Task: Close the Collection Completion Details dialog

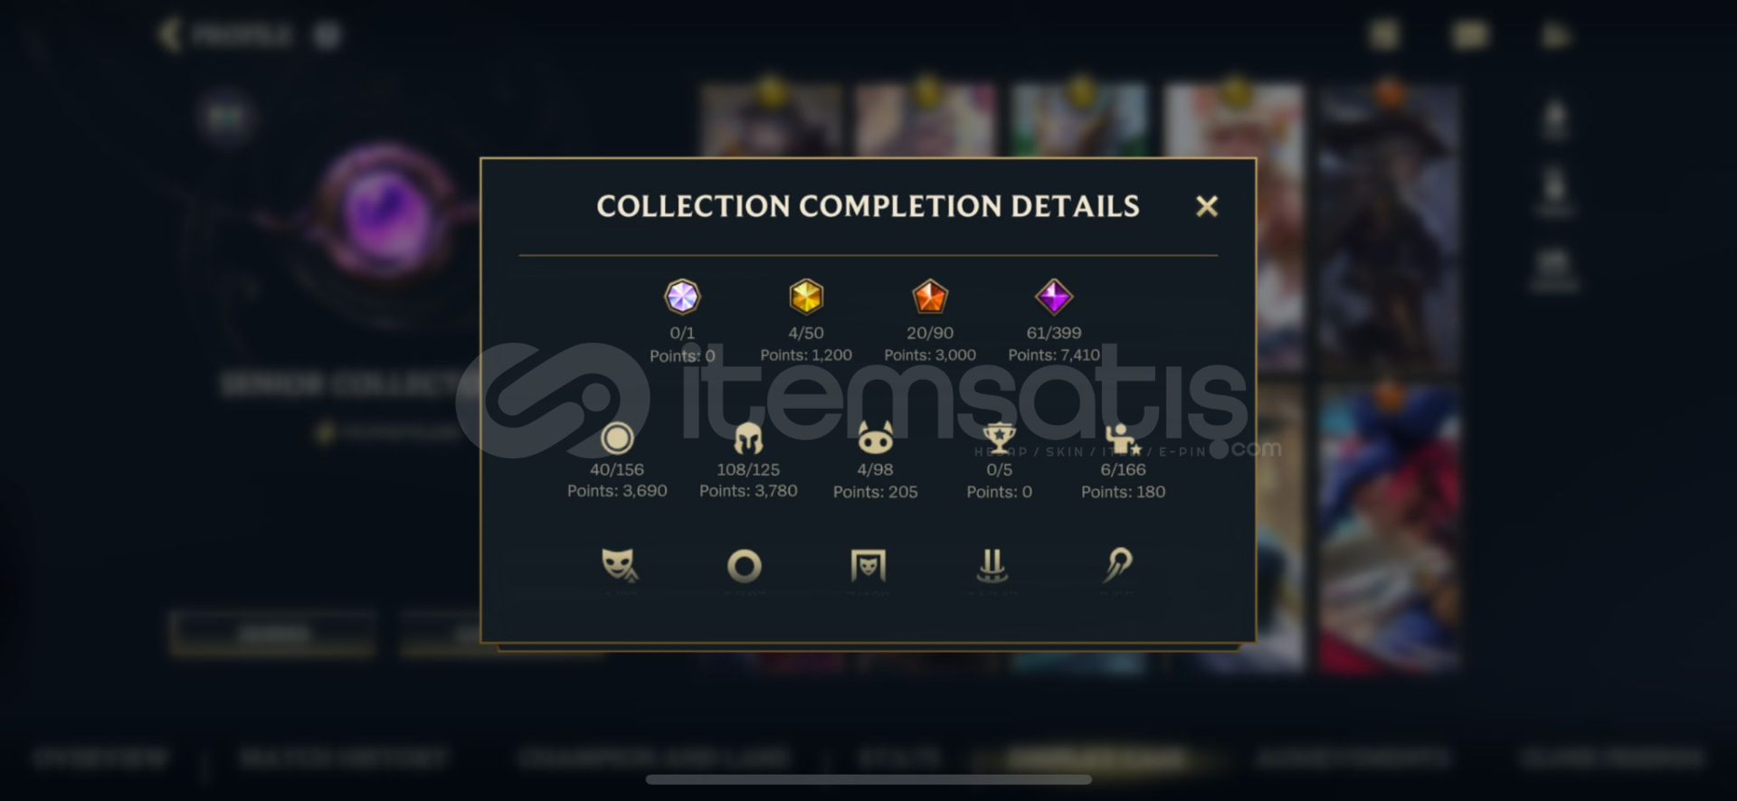Action: [x=1206, y=206]
